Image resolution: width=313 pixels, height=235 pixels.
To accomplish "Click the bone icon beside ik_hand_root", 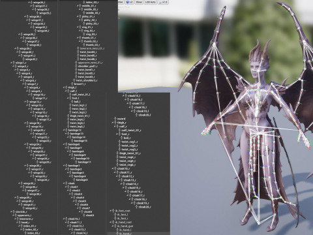I will [113, 222].
